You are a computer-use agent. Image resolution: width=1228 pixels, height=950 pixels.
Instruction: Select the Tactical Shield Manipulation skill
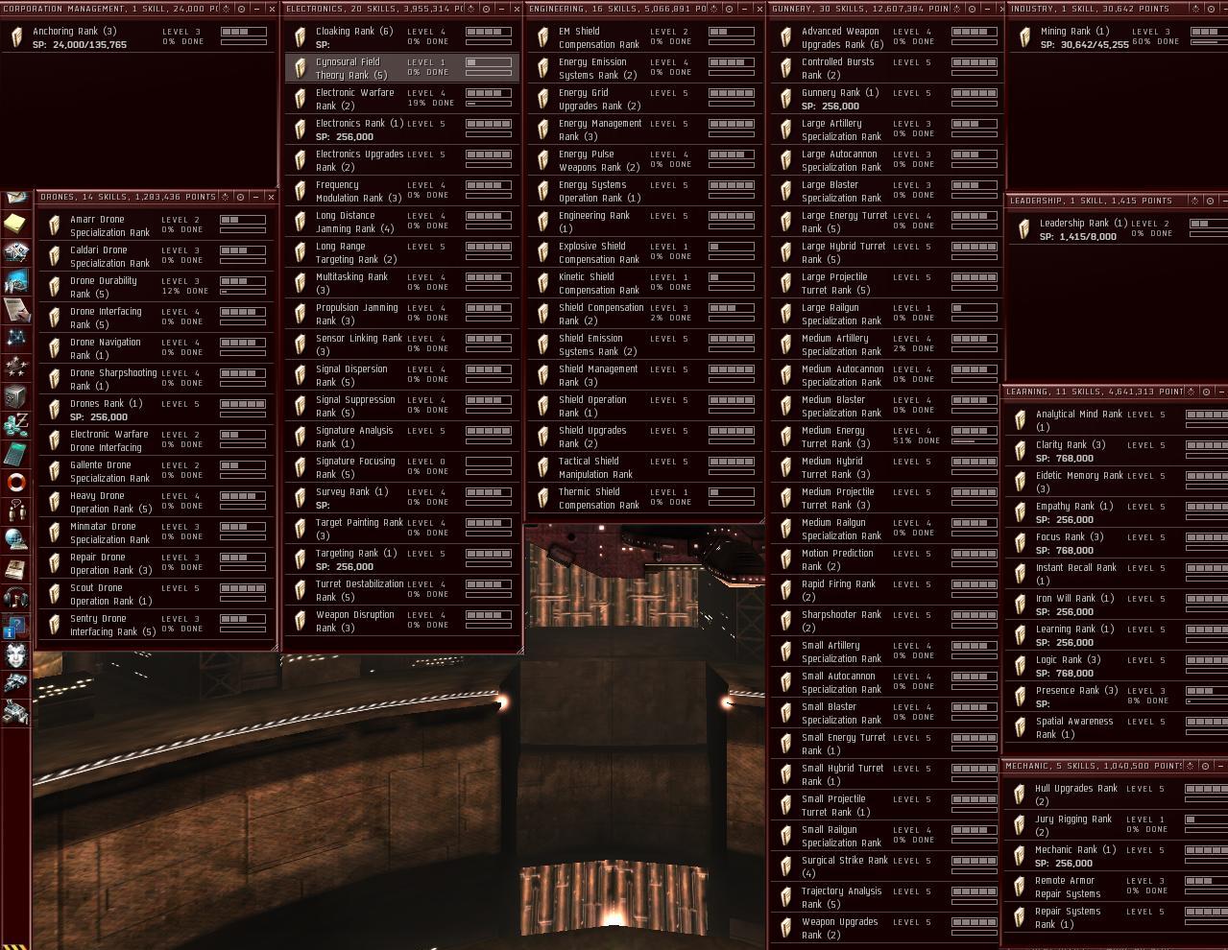pos(645,467)
